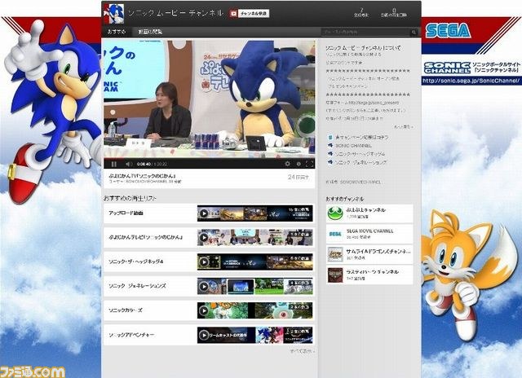Expand description with もっと見る
This screenshot has height=378, width=522.
404,127
